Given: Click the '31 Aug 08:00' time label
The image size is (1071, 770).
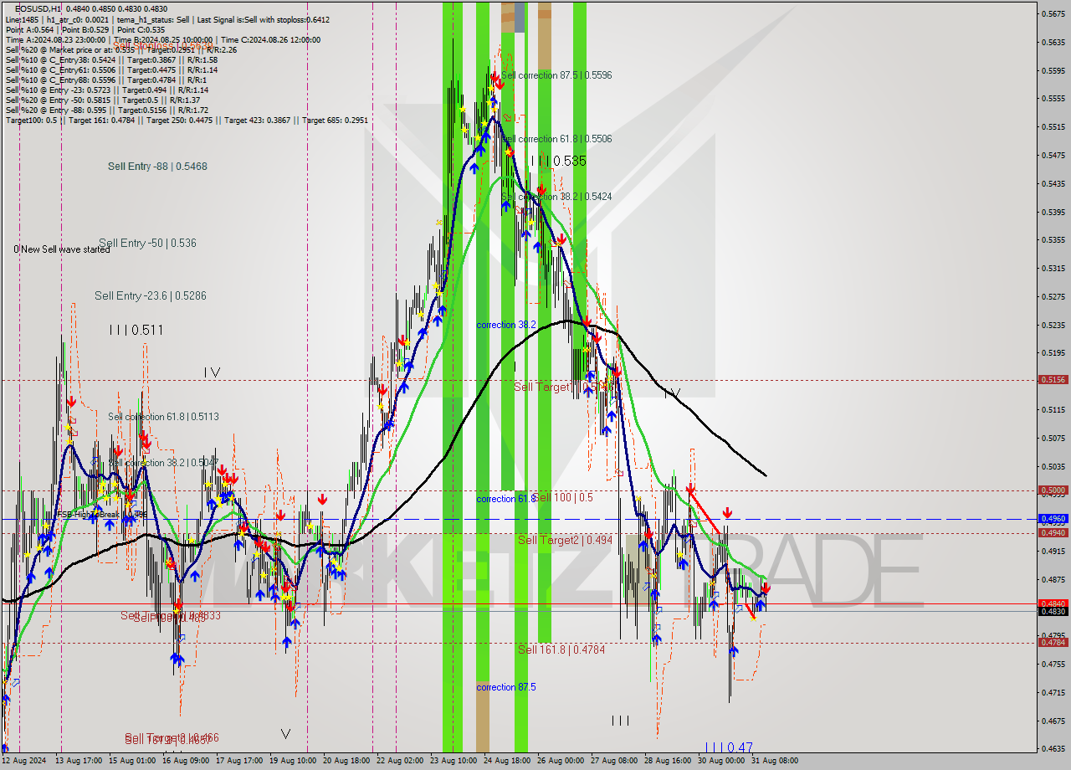Looking at the screenshot, I should point(774,761).
